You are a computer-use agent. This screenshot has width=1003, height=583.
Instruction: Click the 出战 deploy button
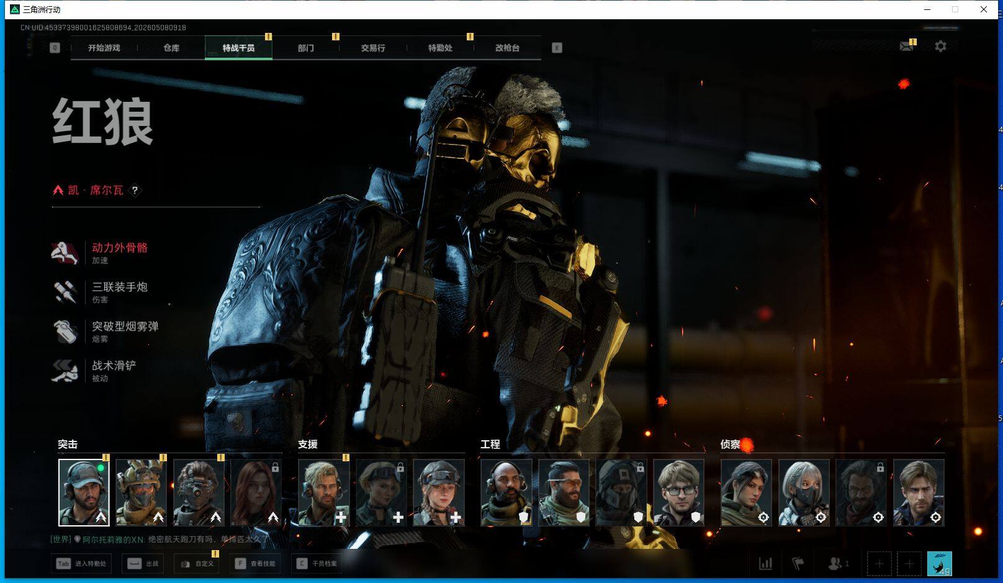pos(143,564)
